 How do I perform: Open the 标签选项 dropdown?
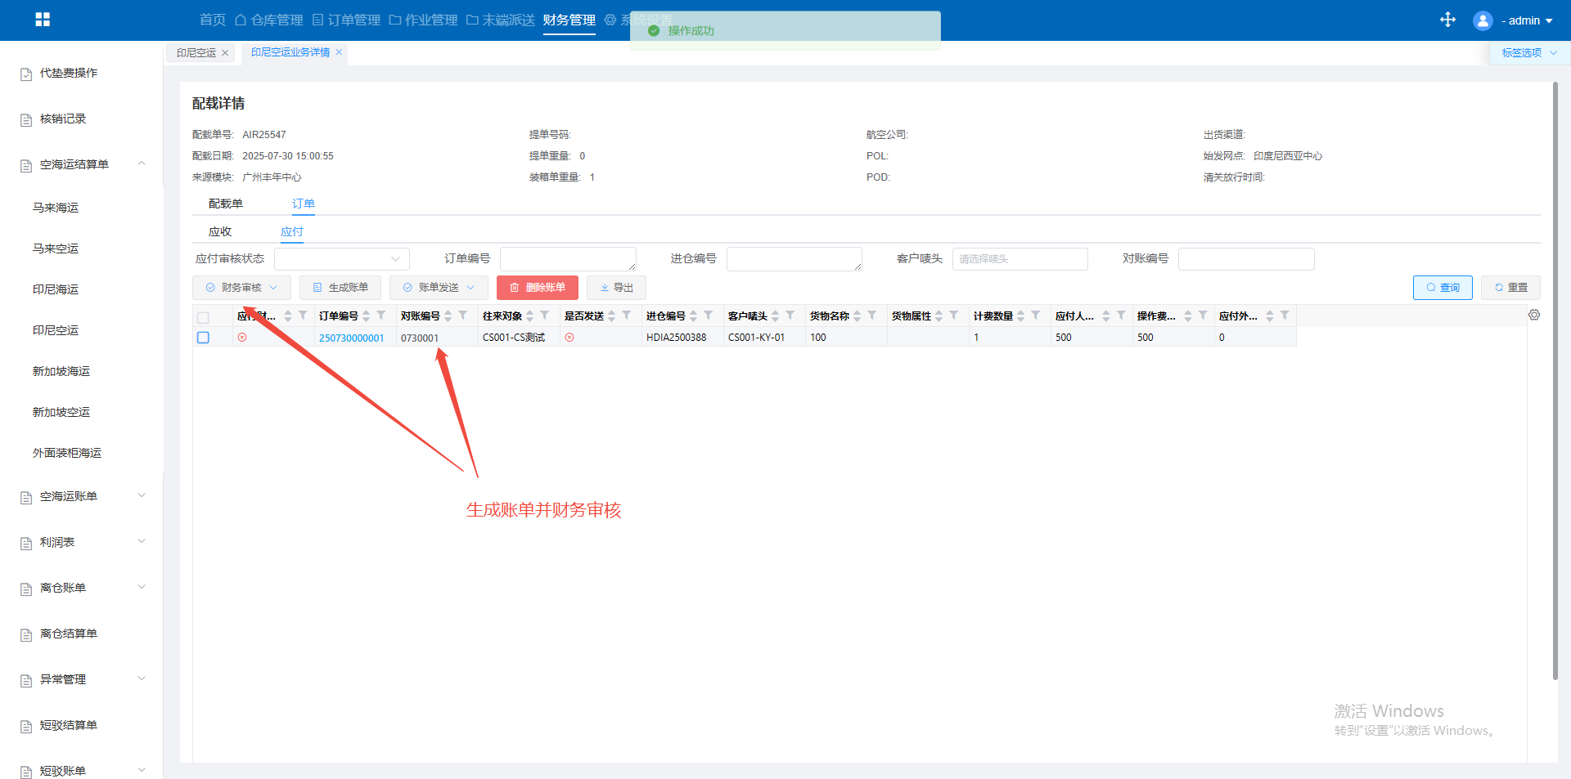pyautogui.click(x=1528, y=53)
